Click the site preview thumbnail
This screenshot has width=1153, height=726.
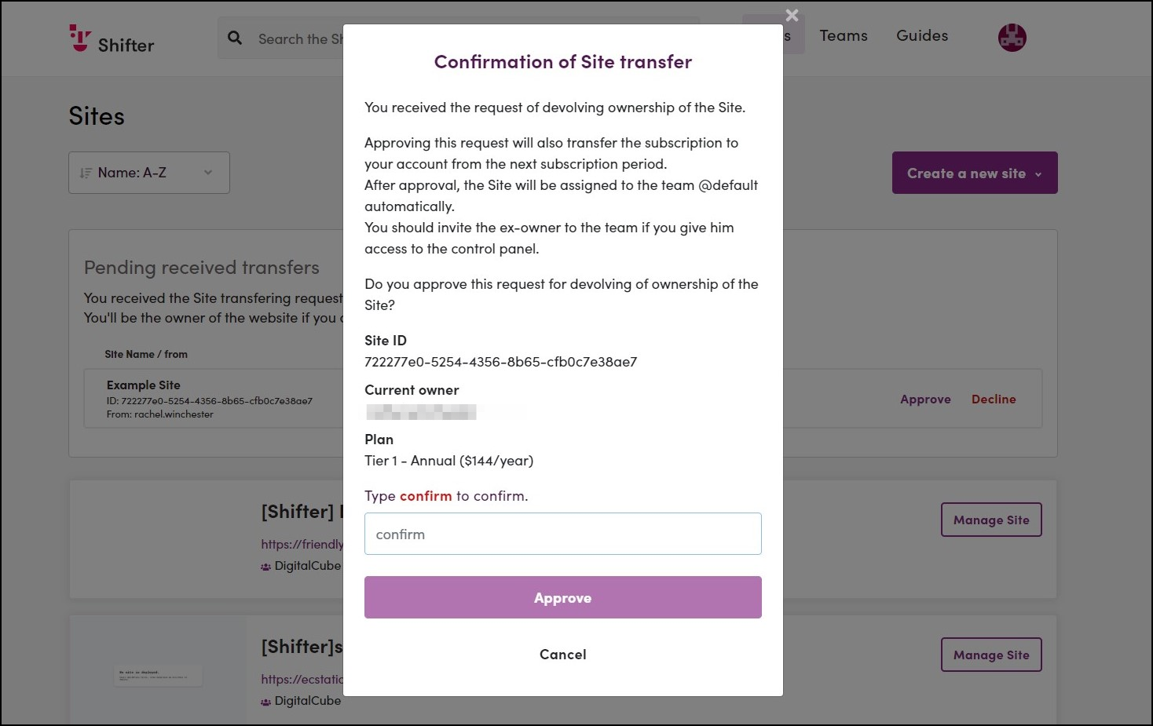158,670
